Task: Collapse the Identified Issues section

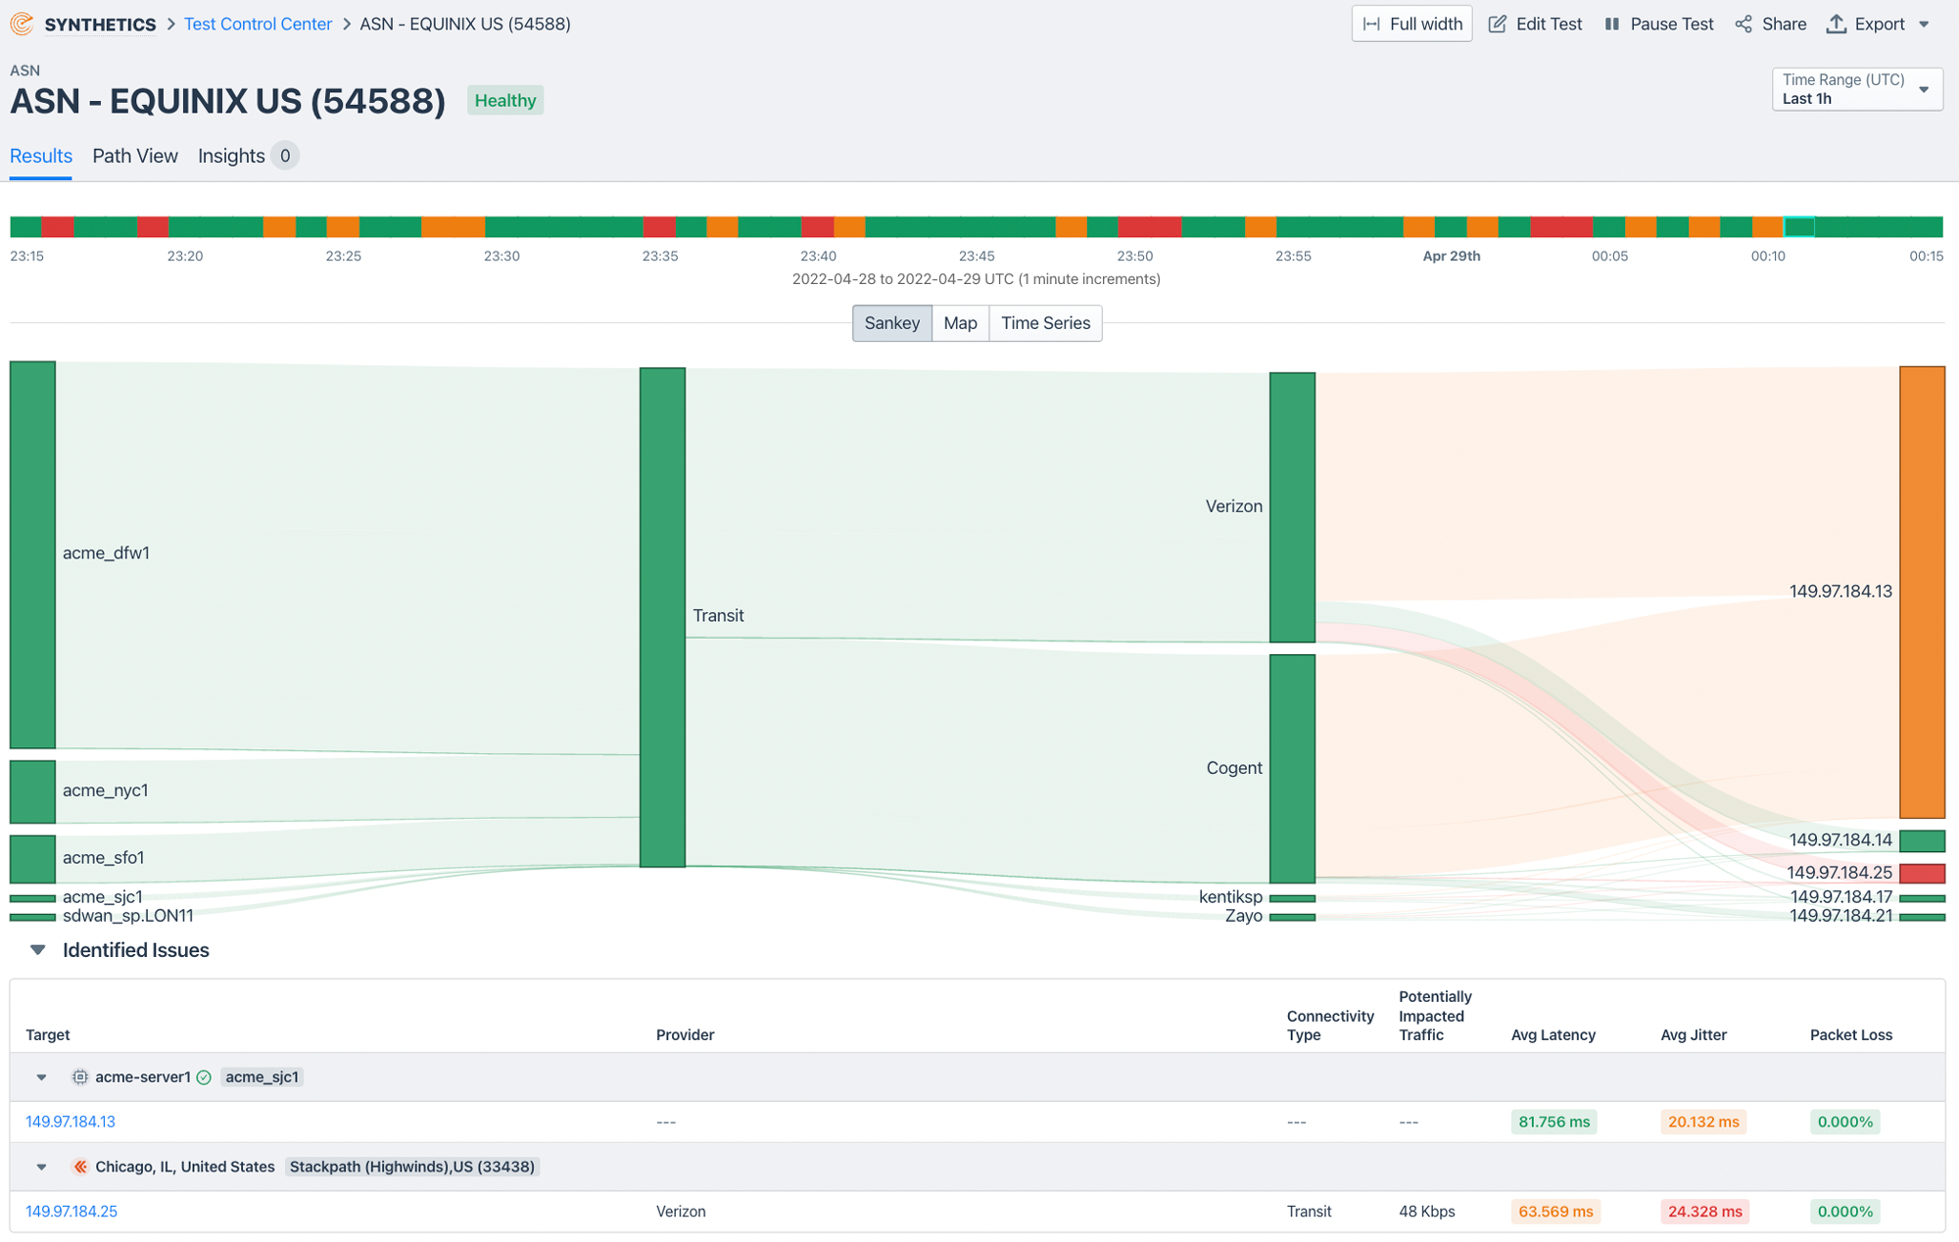Action: [37, 949]
